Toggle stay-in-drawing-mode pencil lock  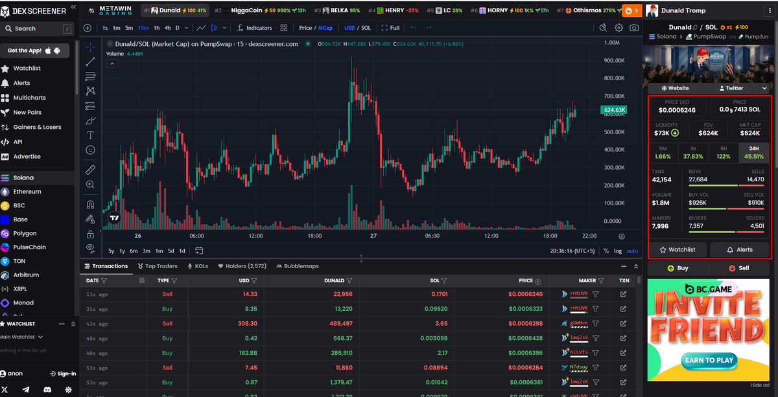[90, 219]
